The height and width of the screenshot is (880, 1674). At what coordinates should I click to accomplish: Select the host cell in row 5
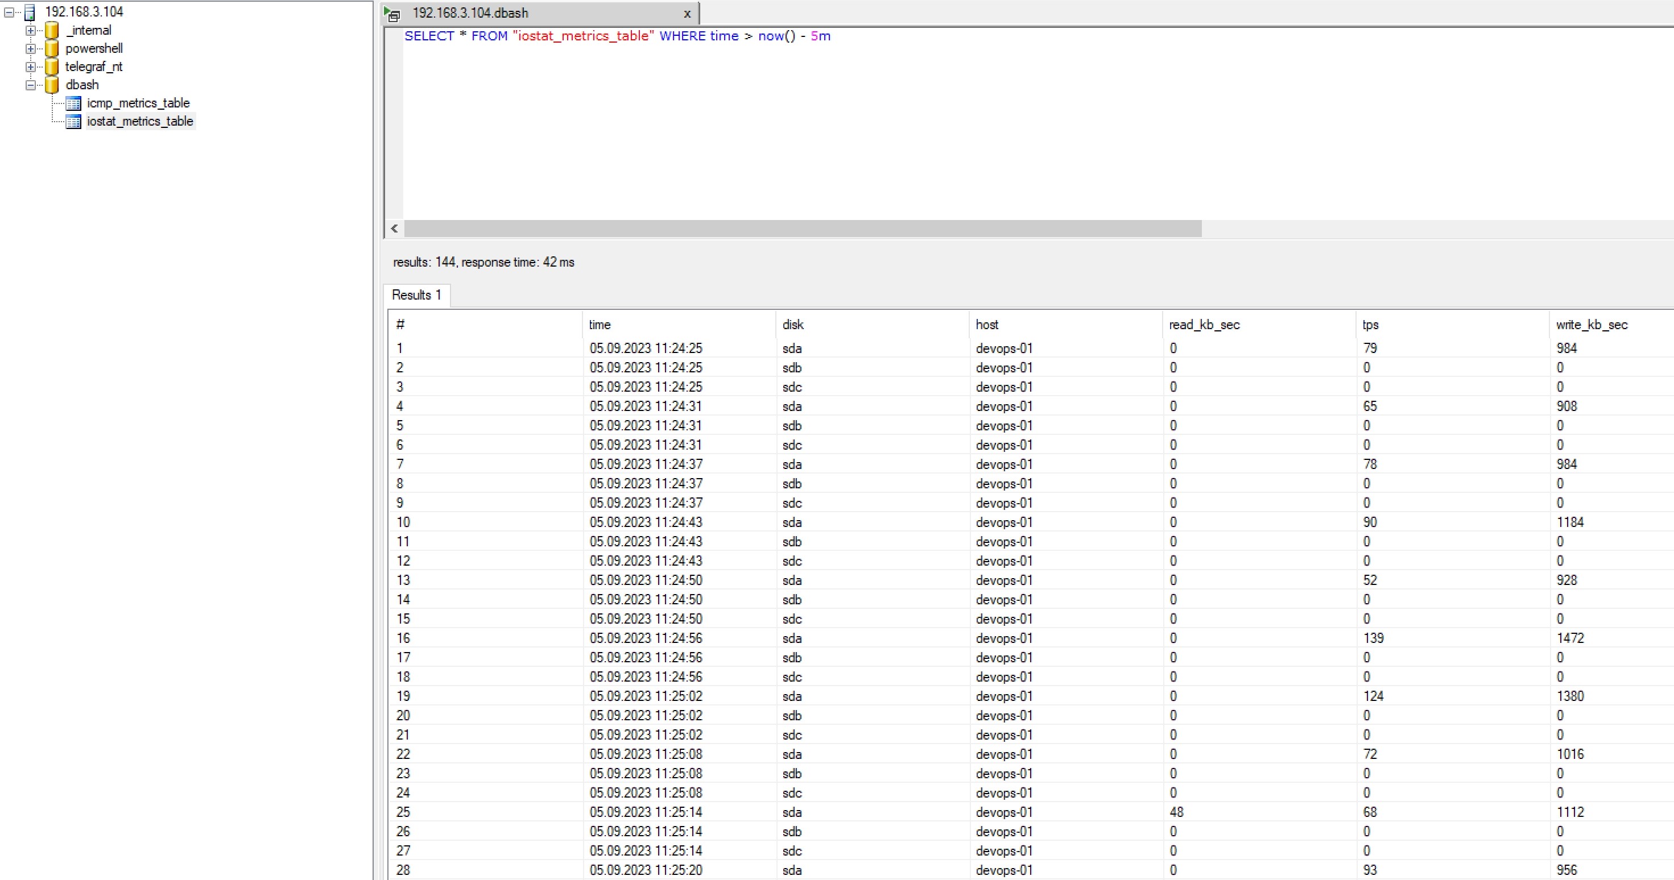tap(1004, 425)
